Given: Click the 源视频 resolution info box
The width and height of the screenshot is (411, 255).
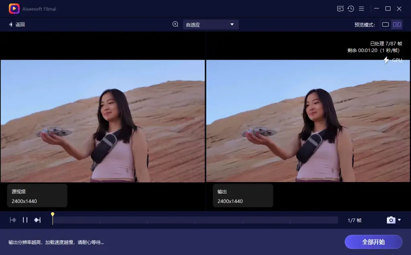Looking at the screenshot, I should coord(37,196).
